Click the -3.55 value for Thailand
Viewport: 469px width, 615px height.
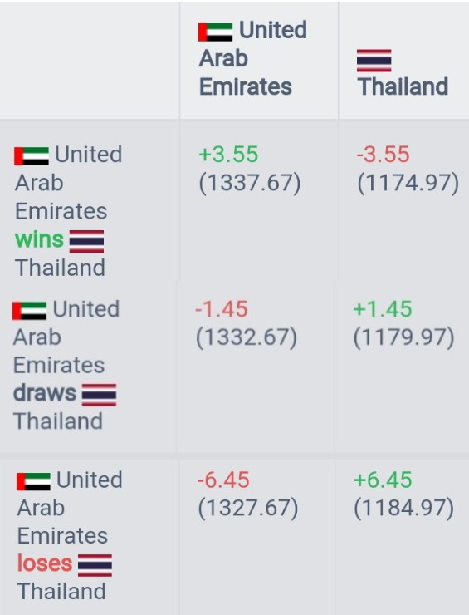point(384,154)
